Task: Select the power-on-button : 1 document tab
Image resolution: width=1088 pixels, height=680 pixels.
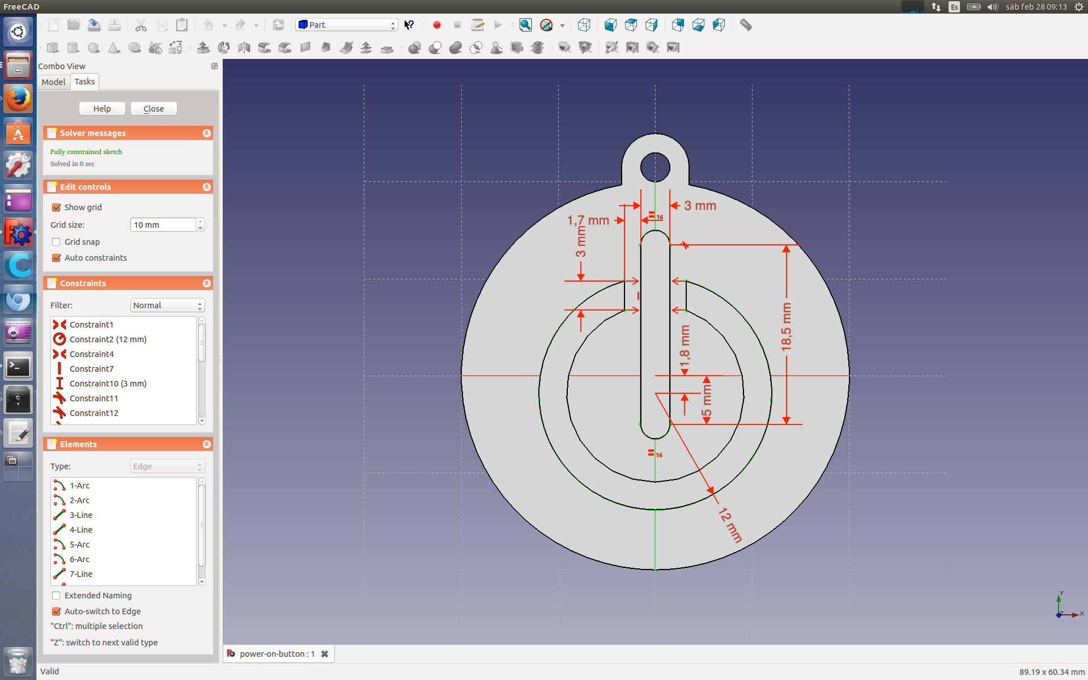Action: click(277, 654)
